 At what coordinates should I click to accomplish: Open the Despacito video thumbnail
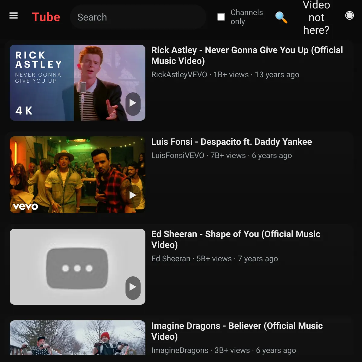(x=78, y=175)
